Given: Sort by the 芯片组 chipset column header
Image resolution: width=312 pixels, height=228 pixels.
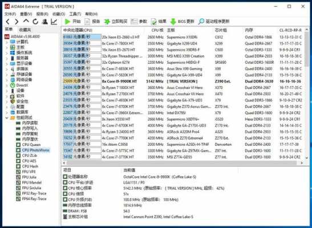Looking at the screenshot, I should click(221, 30).
